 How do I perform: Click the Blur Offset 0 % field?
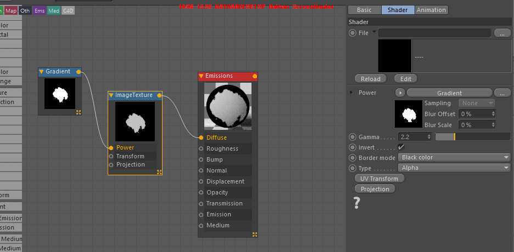(x=477, y=114)
